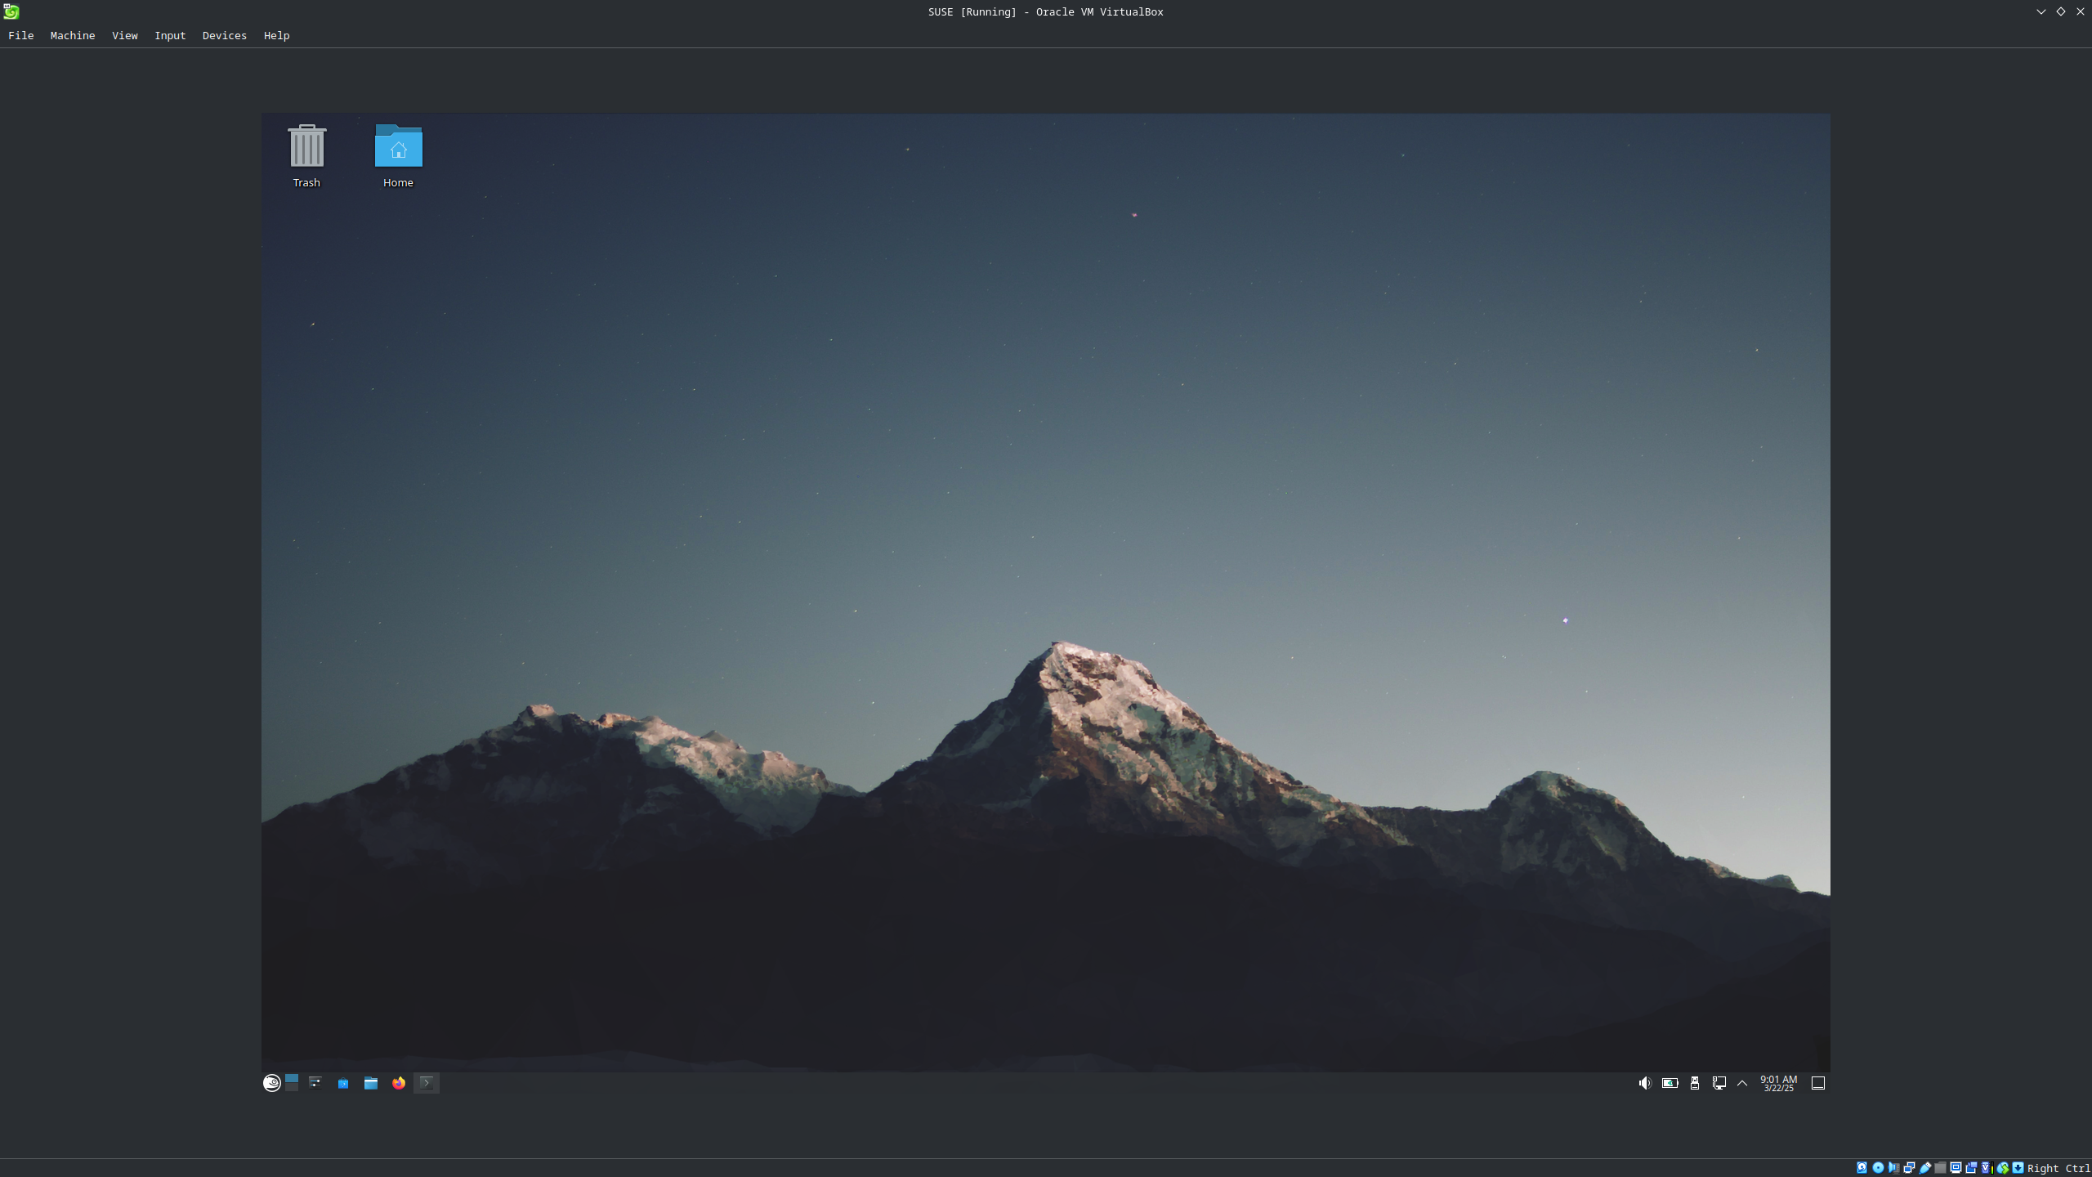Image resolution: width=2092 pixels, height=1177 pixels.
Task: Open the Machine menu
Action: [x=73, y=35]
